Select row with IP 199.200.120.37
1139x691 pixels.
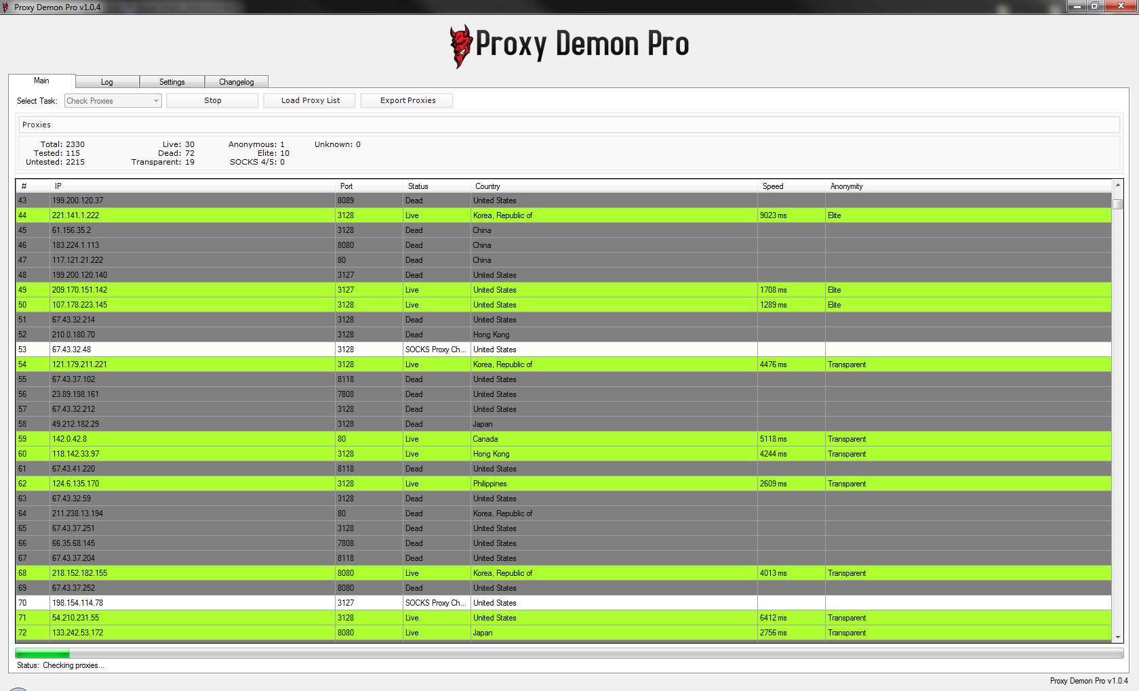click(x=563, y=201)
